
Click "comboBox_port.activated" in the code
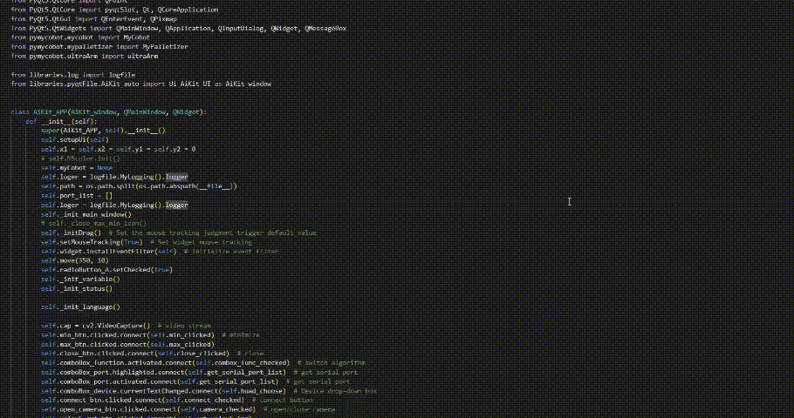103,381
